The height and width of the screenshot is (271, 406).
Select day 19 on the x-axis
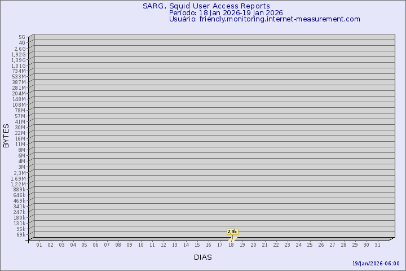(242, 244)
